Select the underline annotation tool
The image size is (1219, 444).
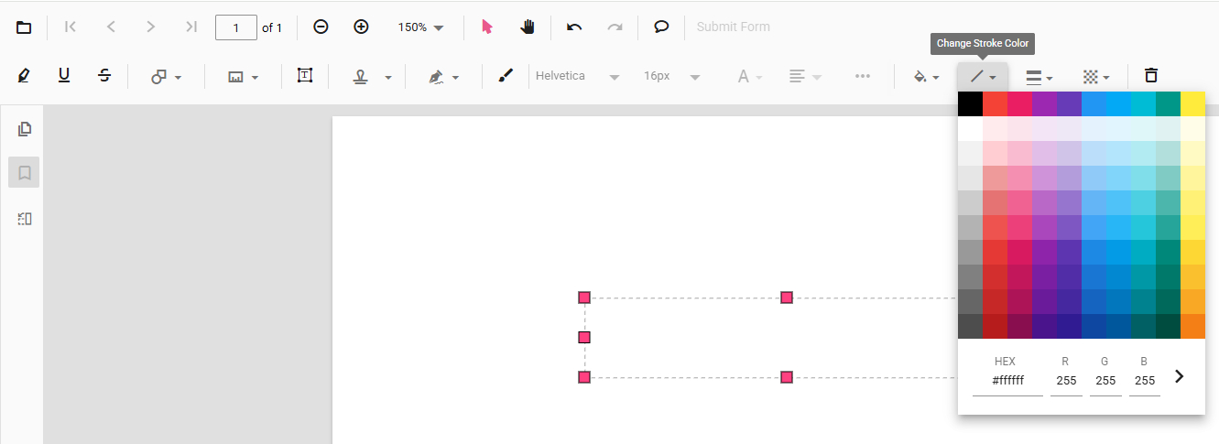tap(64, 76)
